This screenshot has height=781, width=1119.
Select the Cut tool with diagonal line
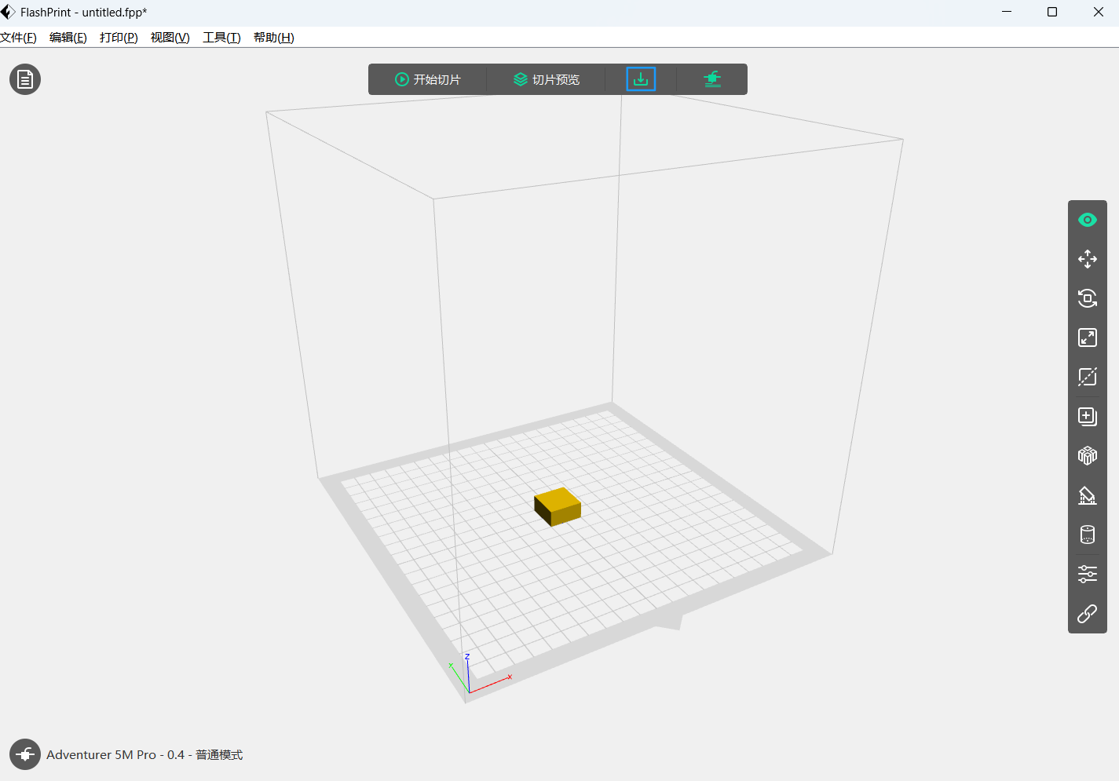pyautogui.click(x=1087, y=377)
